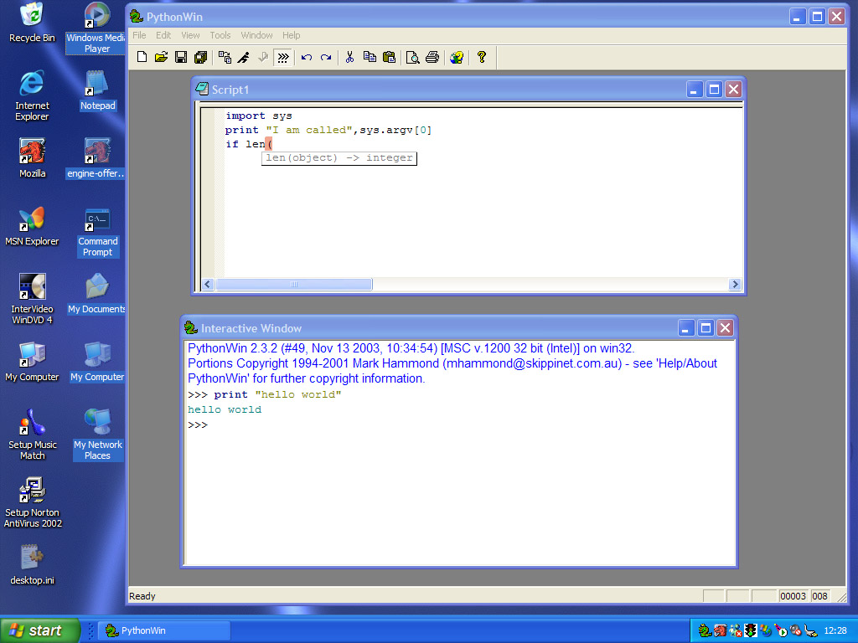Click the '>>> print "hello world"' line
The width and height of the screenshot is (858, 643).
pyautogui.click(x=264, y=395)
